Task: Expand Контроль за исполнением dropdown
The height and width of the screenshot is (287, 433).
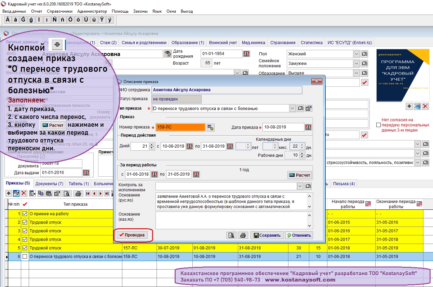Action: 300,186
